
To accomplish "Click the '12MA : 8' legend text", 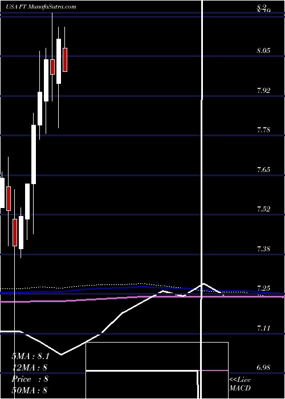I will pyautogui.click(x=29, y=368).
